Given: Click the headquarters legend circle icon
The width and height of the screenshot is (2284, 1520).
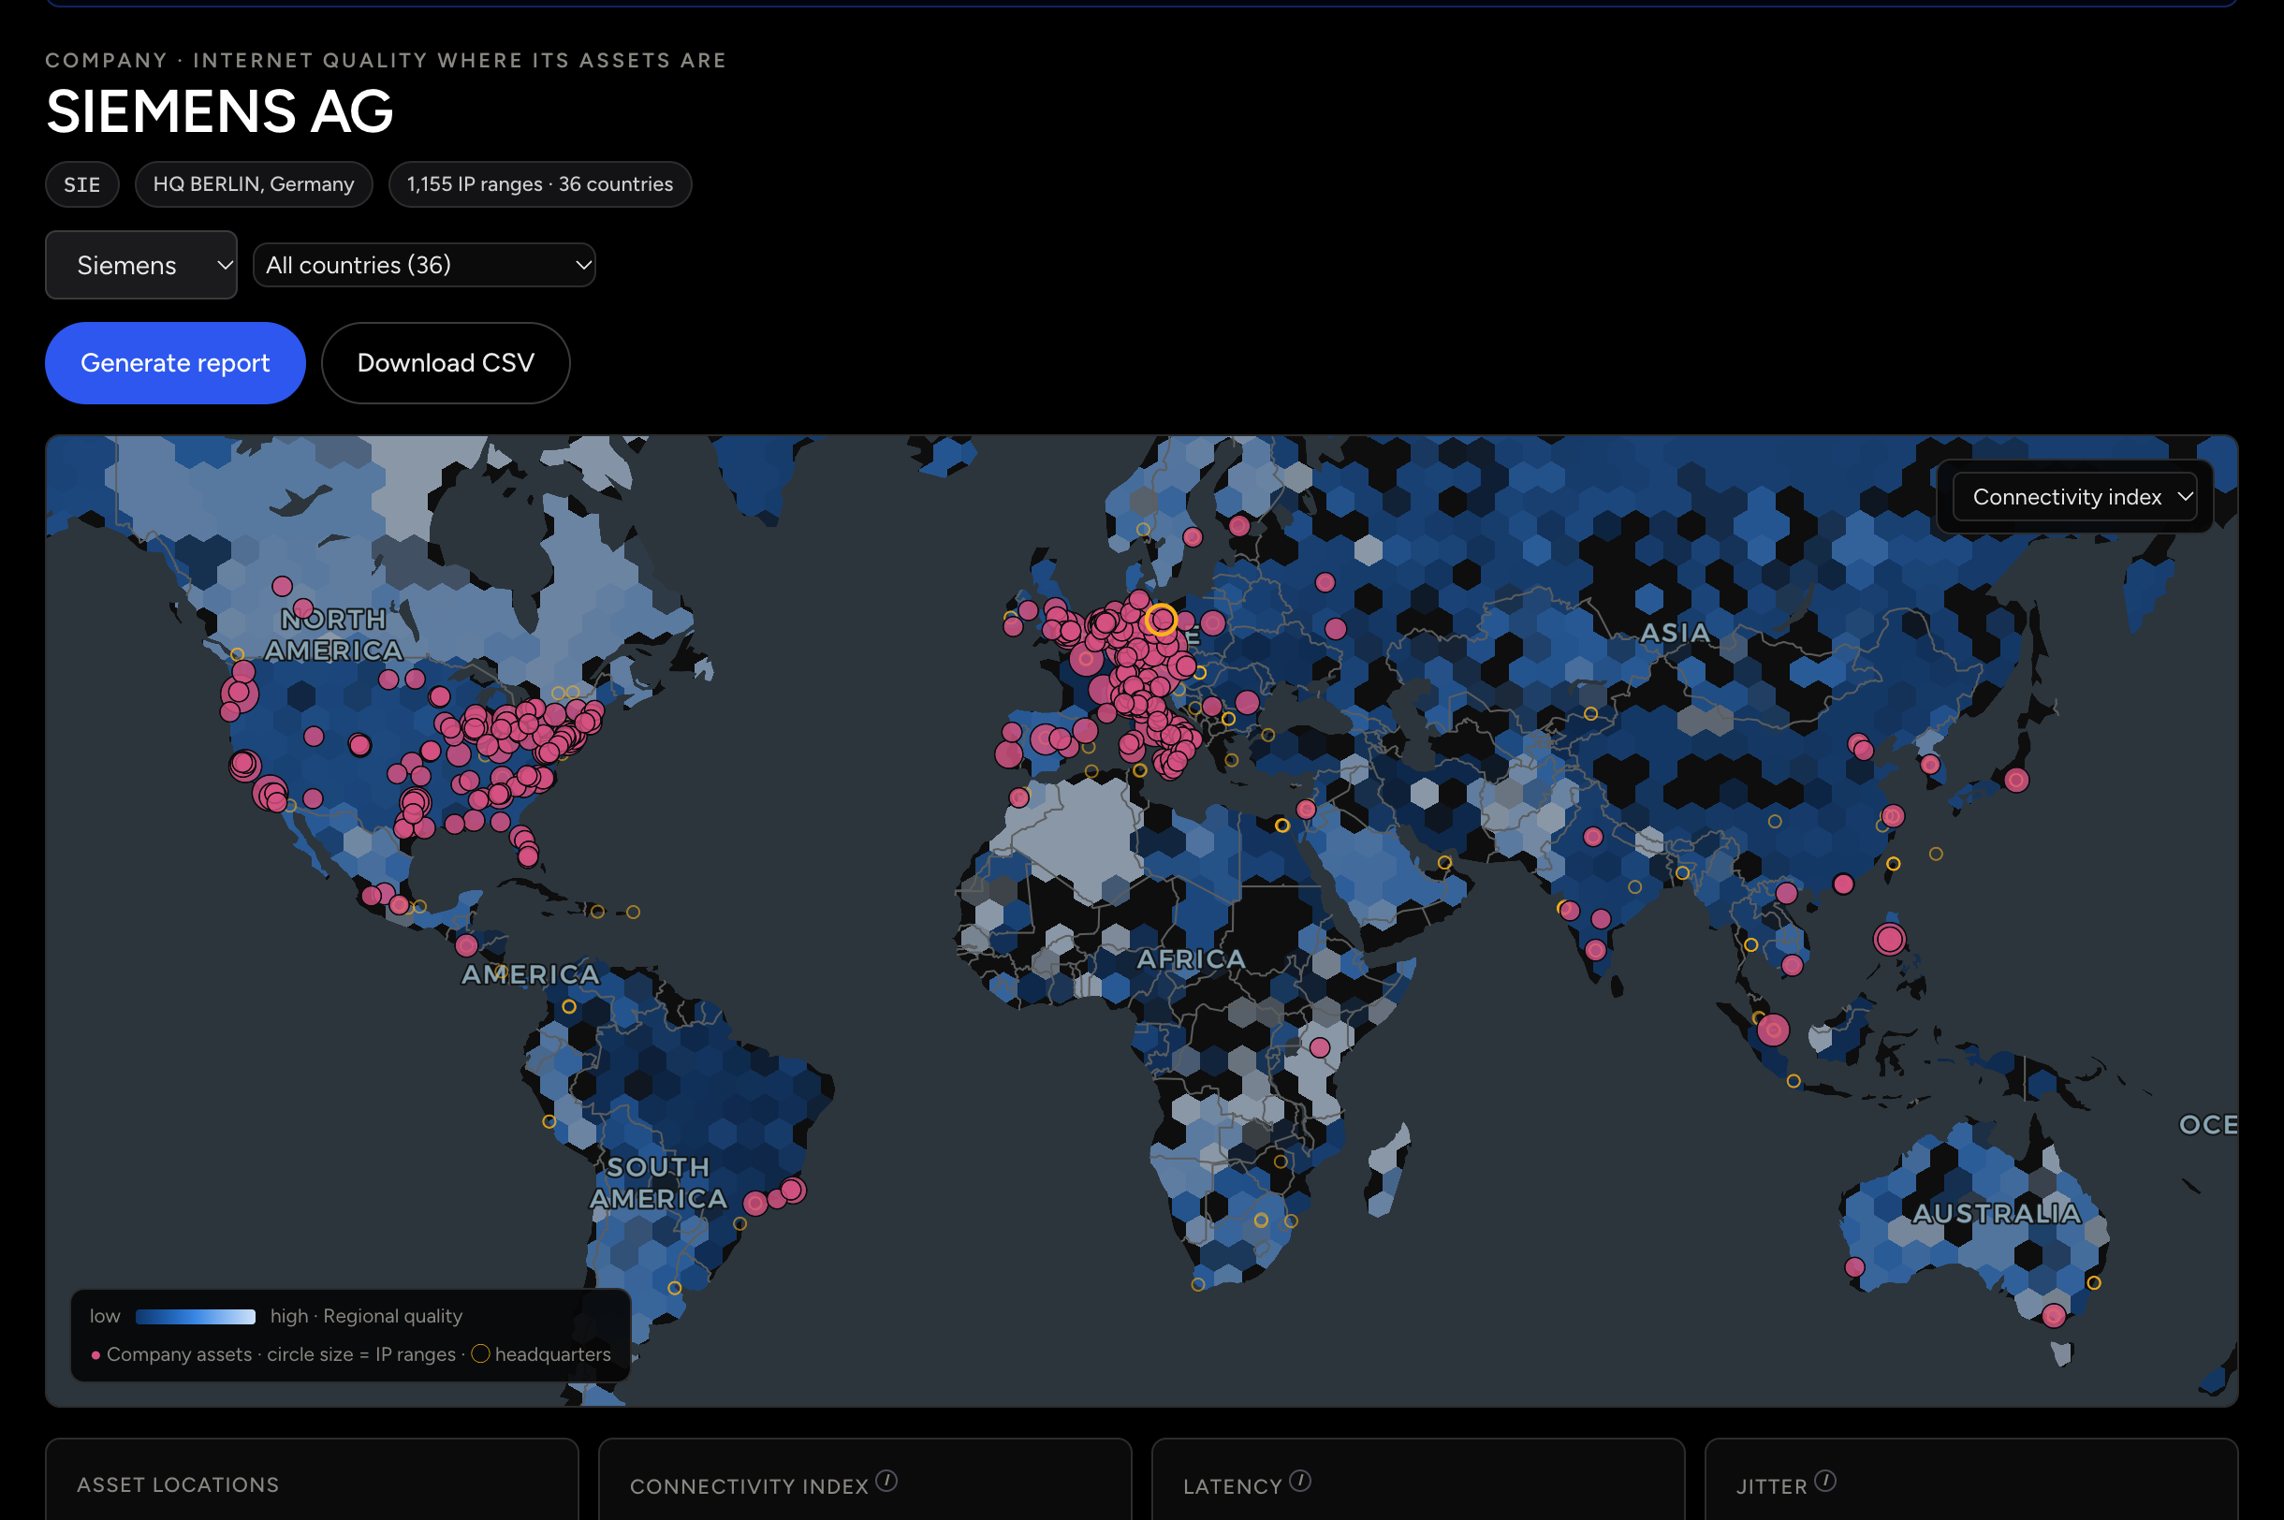Looking at the screenshot, I should (480, 1353).
